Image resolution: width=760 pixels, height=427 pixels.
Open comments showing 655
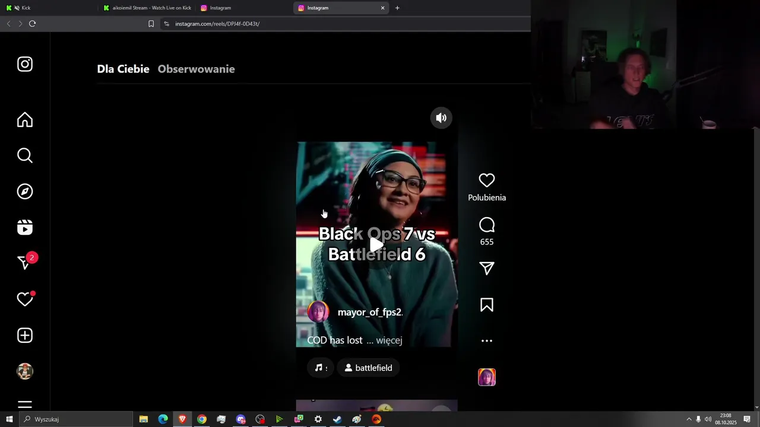(487, 231)
